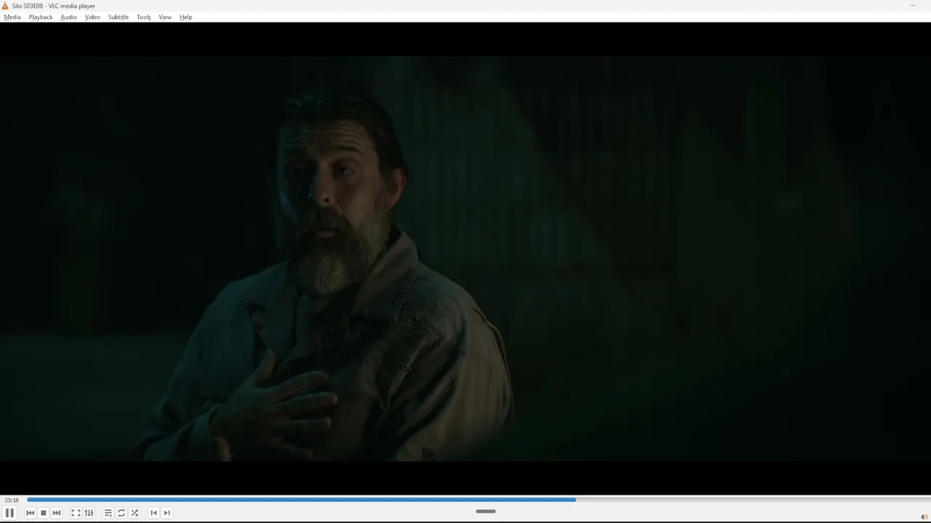Open the Video menu
The height and width of the screenshot is (523, 931).
[x=92, y=17]
